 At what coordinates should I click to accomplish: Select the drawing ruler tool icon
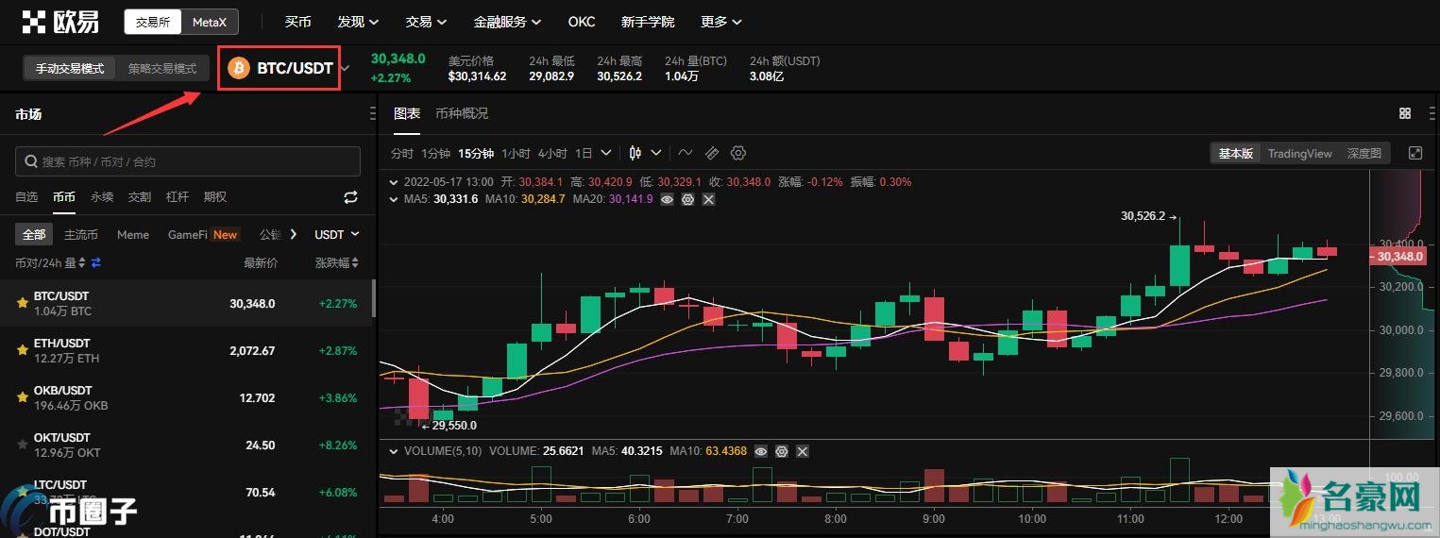click(712, 153)
